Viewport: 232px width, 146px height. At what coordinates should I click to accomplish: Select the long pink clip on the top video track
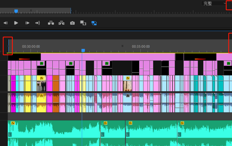[x=108, y=57]
